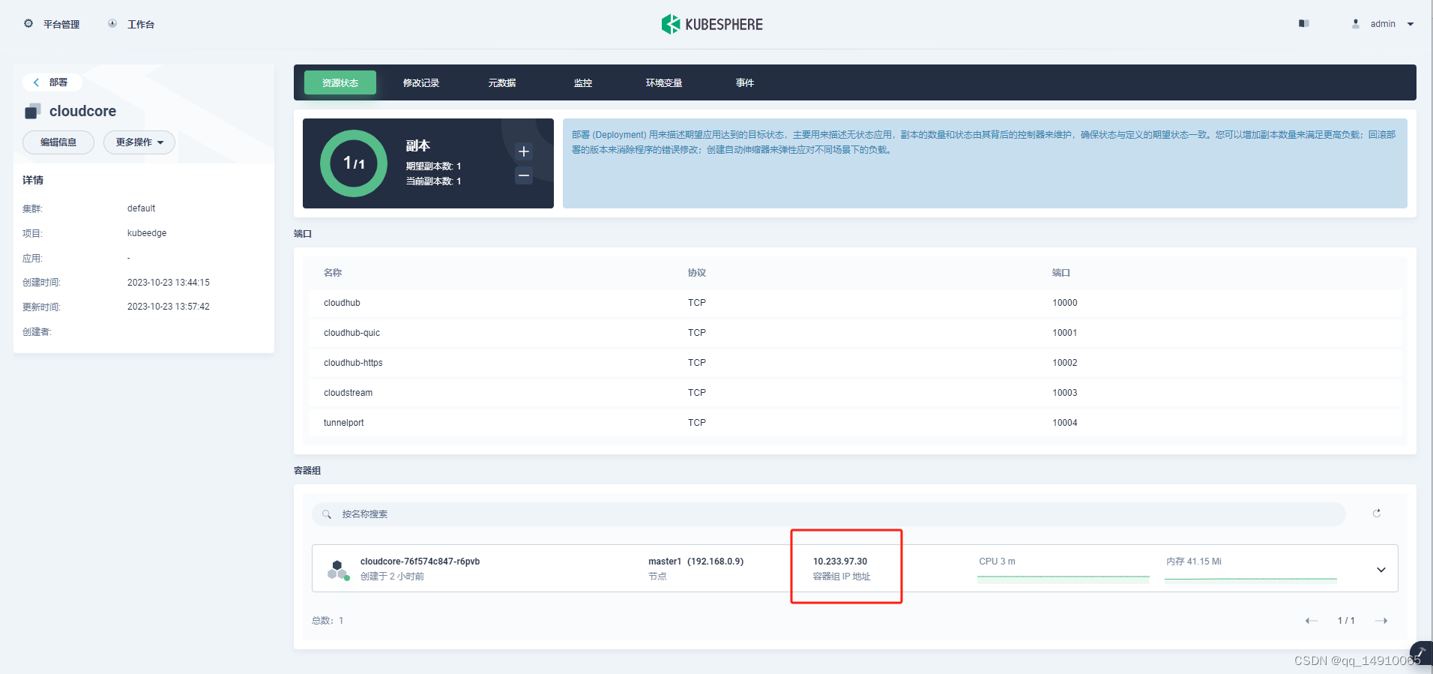This screenshot has height=674, width=1433.
Task: Click the cloudcore pod status icon
Action: 338,570
